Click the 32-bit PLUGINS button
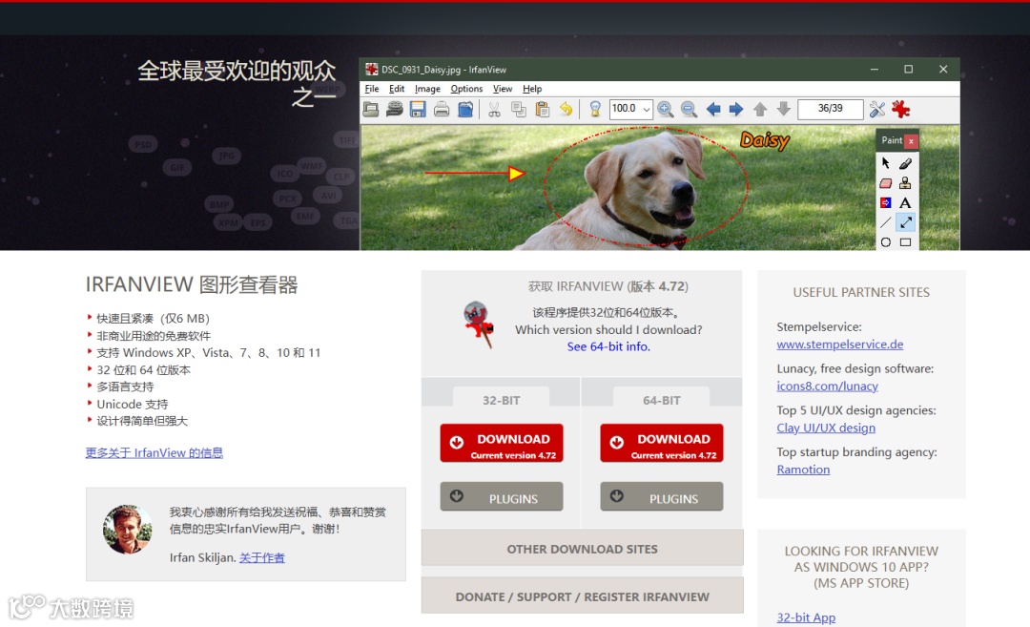Image resolution: width=1030 pixels, height=627 pixels. click(x=502, y=497)
